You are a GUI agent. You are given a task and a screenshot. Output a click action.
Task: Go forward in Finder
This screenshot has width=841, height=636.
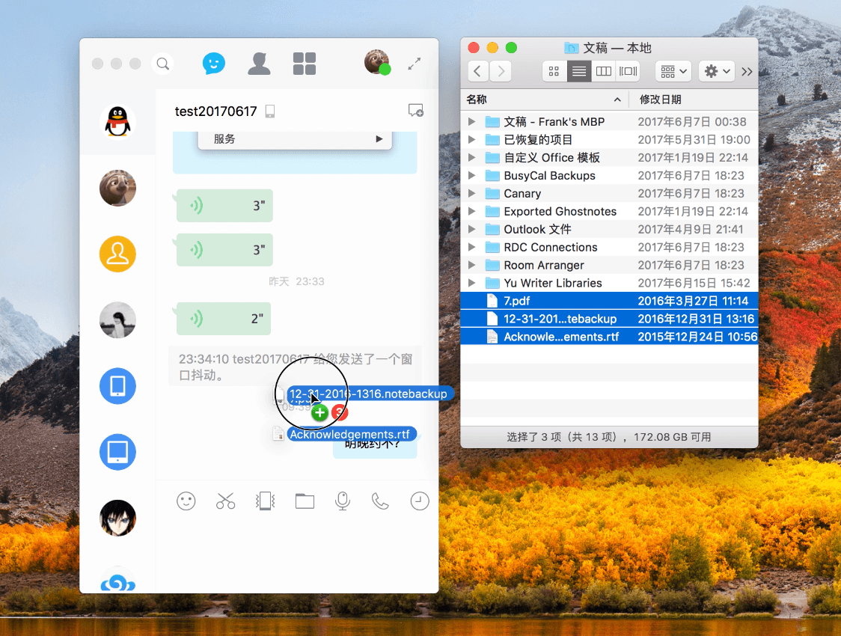pyautogui.click(x=501, y=71)
